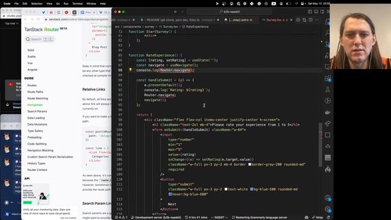The width and height of the screenshot is (391, 220).
Task: Expand the RateExperience symbol breadcrumb
Action: (x=195, y=26)
